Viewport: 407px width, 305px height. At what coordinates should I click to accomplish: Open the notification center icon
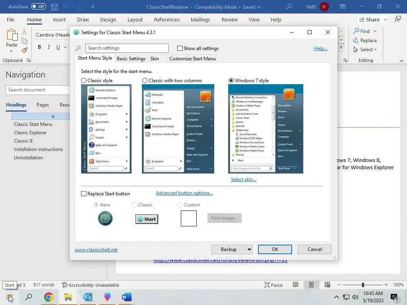[394, 297]
